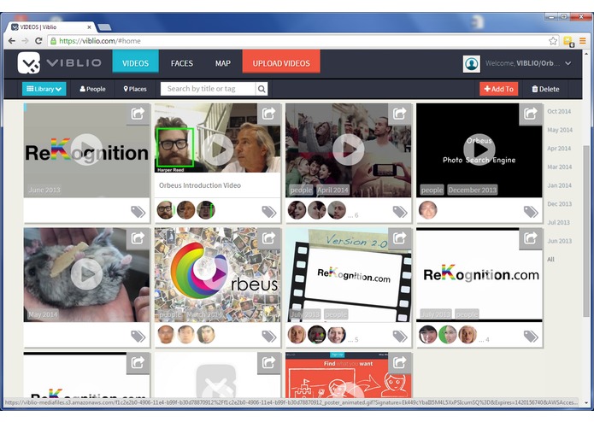Open tags for hamster May 2014 video

click(138, 336)
